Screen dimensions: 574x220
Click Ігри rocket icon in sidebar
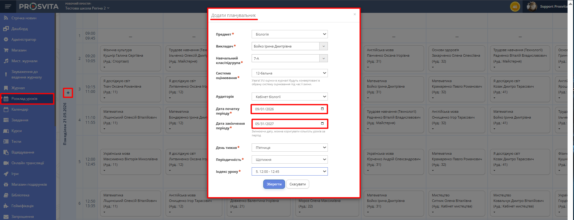(6, 174)
